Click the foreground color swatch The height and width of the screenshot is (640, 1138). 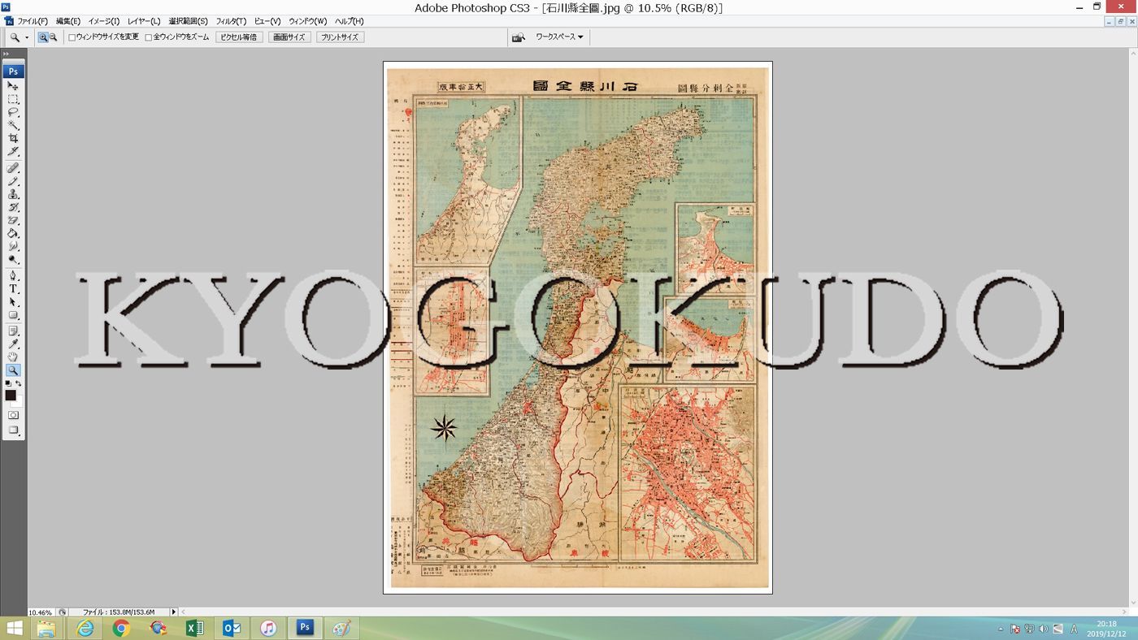(11, 396)
